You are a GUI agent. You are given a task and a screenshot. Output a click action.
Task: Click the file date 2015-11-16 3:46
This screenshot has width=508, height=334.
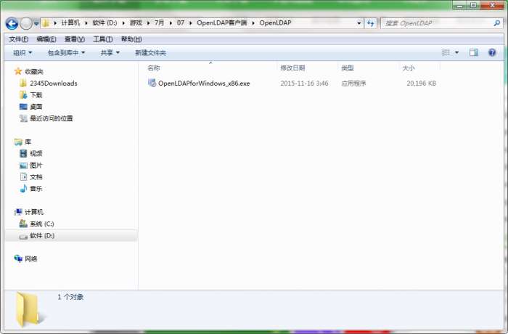(304, 83)
